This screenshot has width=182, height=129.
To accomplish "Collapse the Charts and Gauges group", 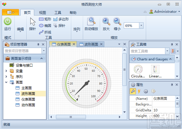I will click(x=170, y=59).
